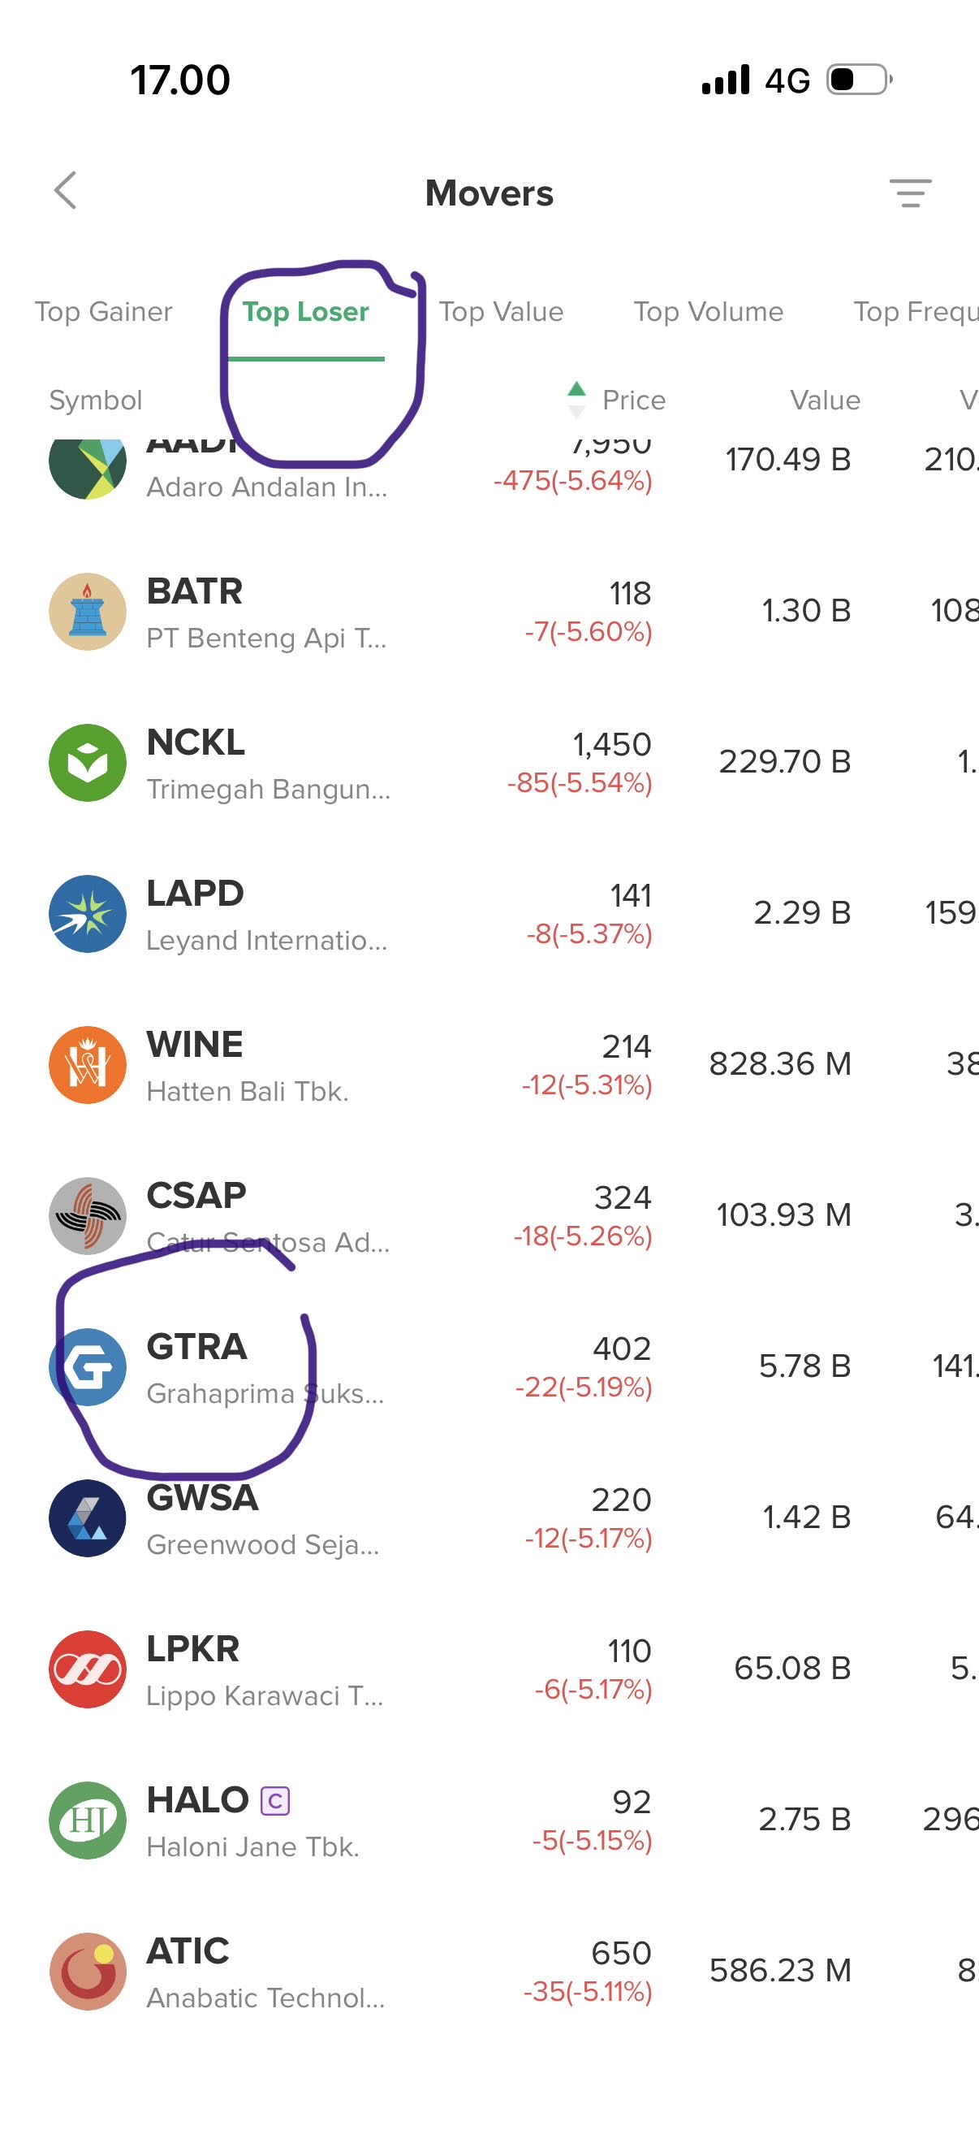The image size is (979, 2130).
Task: Switch to the Top Value tab
Action: (501, 312)
